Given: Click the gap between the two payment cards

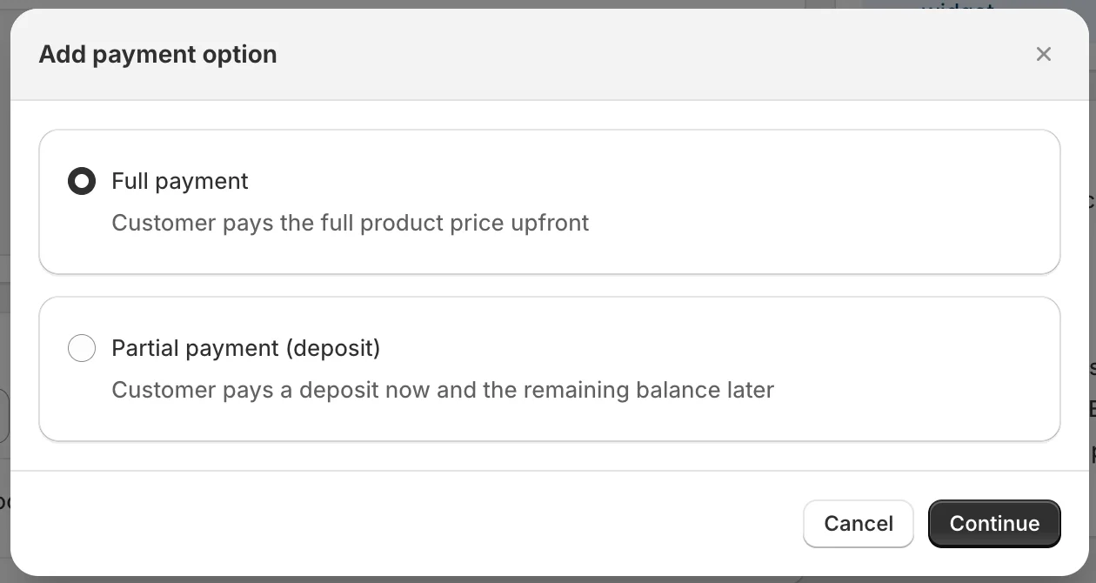Looking at the screenshot, I should (x=548, y=285).
